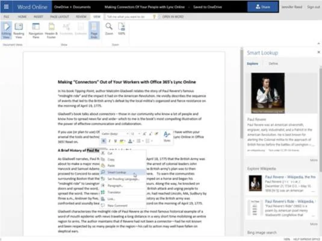Pick the text highlight color button
This screenshot has width=322, height=241.
[122, 141]
